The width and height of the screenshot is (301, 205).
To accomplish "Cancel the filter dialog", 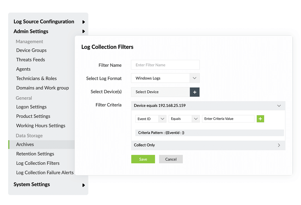I will [x=171, y=159].
